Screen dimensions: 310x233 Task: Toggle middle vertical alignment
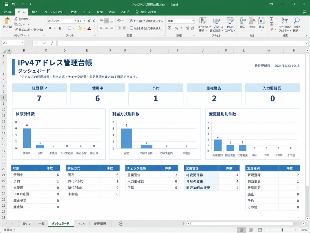click(106, 21)
